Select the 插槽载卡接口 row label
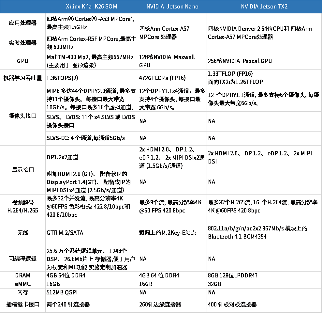The height and width of the screenshot is (313, 322). (22, 305)
